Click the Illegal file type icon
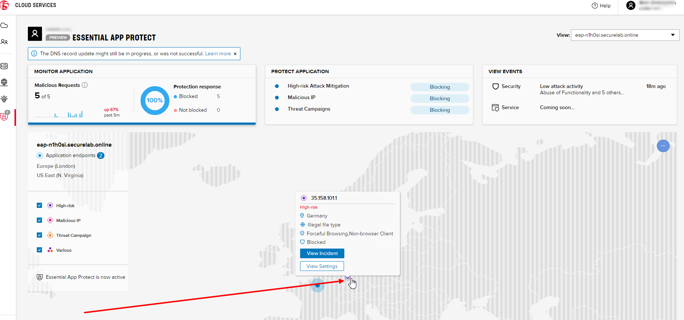 point(302,225)
